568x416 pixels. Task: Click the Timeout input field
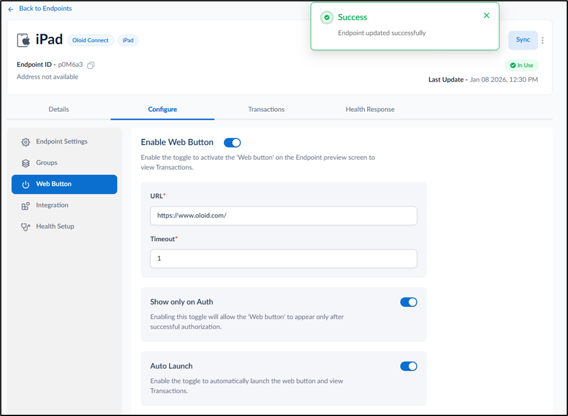(x=283, y=258)
